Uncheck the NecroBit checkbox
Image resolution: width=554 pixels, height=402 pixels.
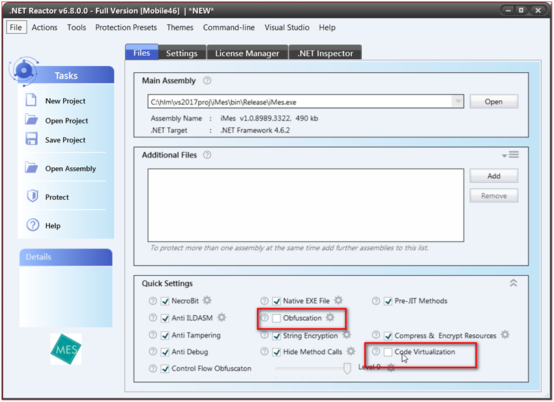165,301
